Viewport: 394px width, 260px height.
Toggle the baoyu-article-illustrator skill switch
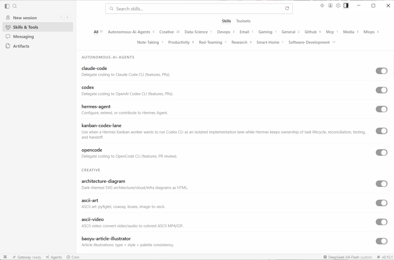coord(381,241)
